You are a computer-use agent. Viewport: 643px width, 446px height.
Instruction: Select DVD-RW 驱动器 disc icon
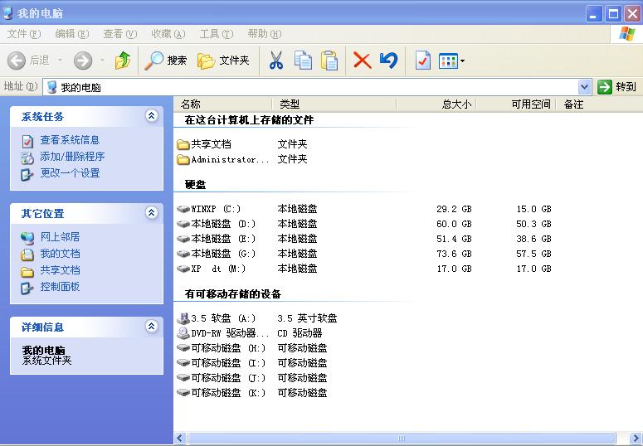183,333
